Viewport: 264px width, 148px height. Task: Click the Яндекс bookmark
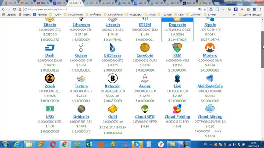point(25,15)
